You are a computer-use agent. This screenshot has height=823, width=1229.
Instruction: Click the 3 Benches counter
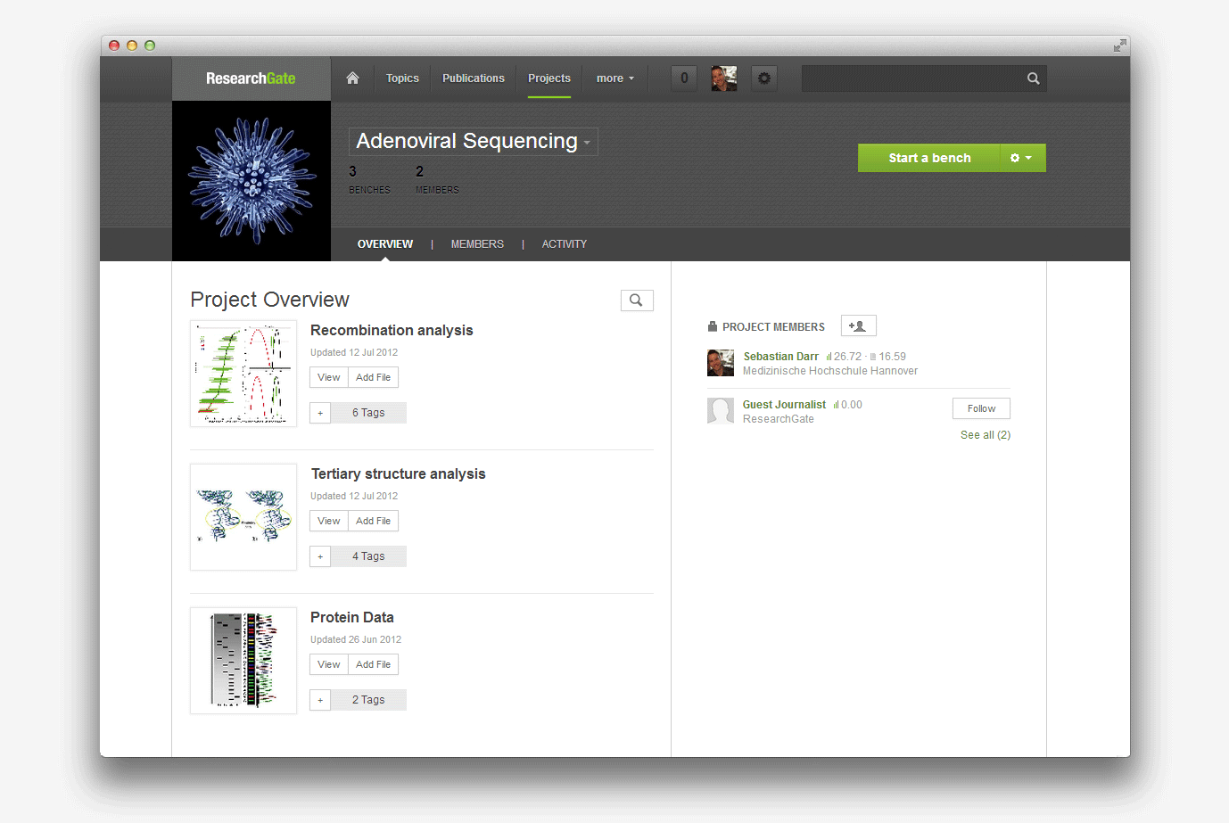(x=369, y=179)
